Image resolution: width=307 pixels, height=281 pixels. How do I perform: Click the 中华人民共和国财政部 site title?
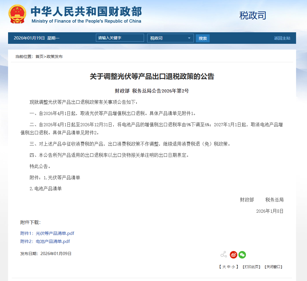pyautogui.click(x=86, y=12)
